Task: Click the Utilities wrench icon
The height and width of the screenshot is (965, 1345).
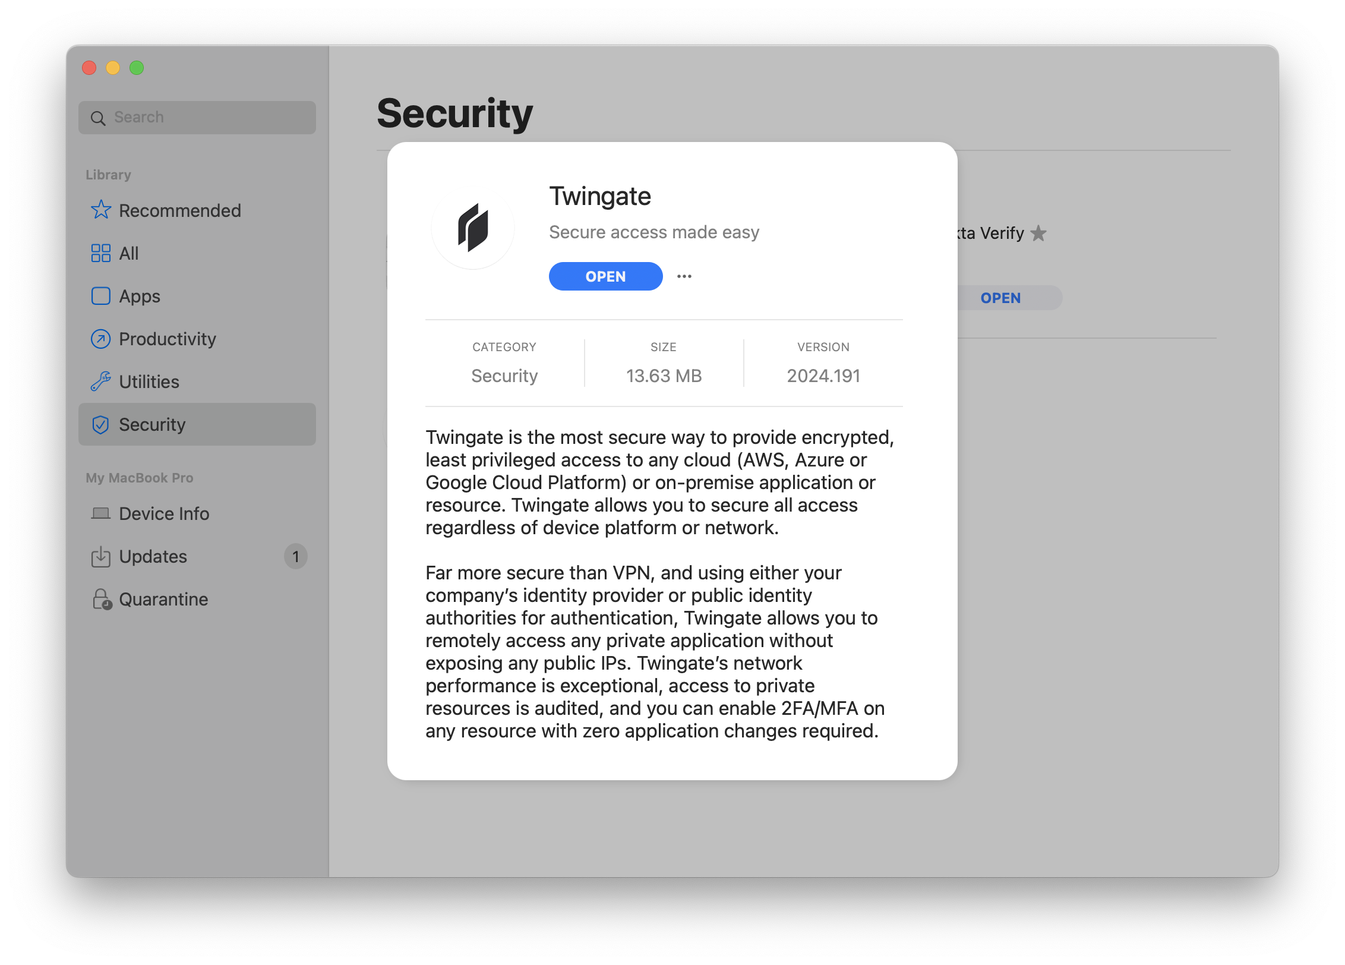Action: pos(100,381)
